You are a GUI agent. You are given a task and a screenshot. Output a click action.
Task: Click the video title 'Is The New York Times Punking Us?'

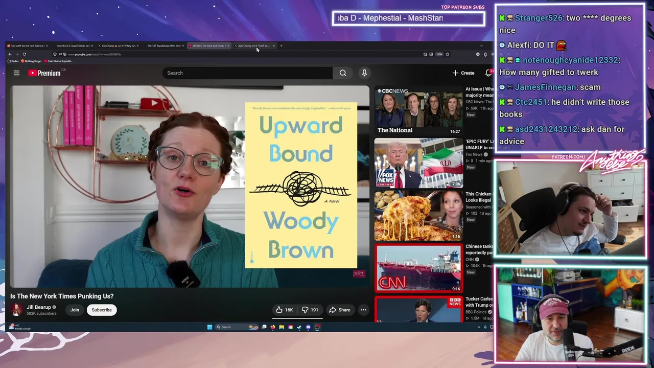pos(62,296)
